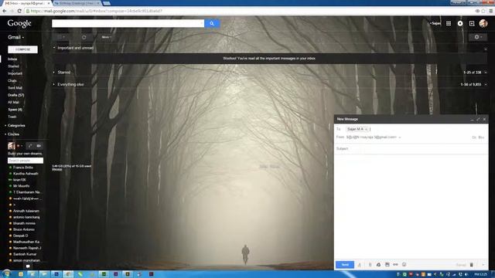Open the account profile picture
This screenshot has width=495, height=278.
[x=483, y=23]
